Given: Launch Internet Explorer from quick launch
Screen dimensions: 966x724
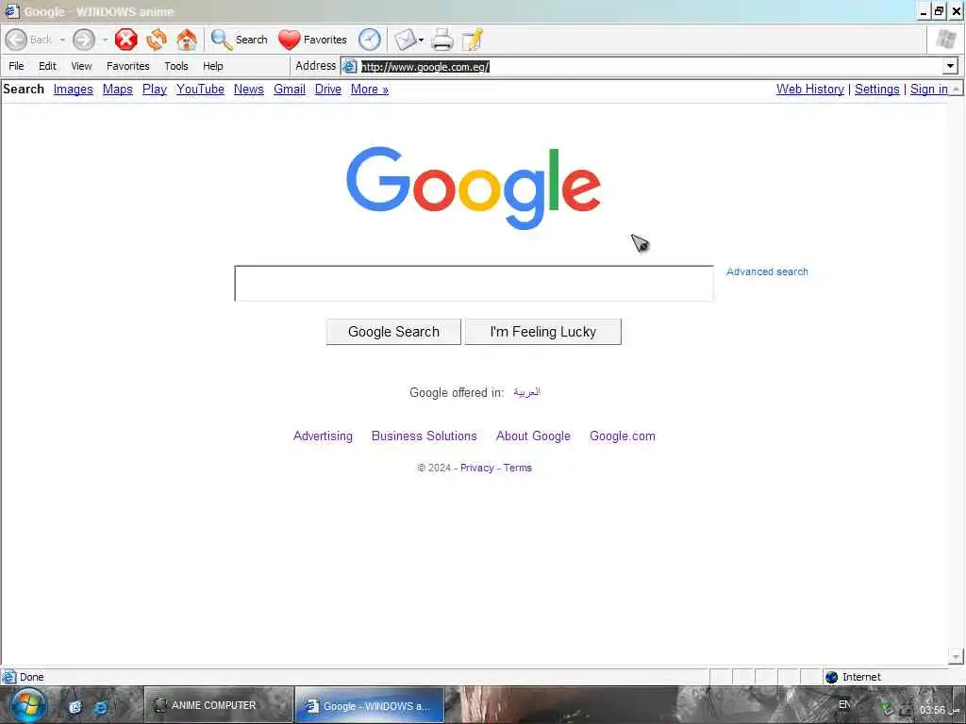Looking at the screenshot, I should (x=100, y=707).
